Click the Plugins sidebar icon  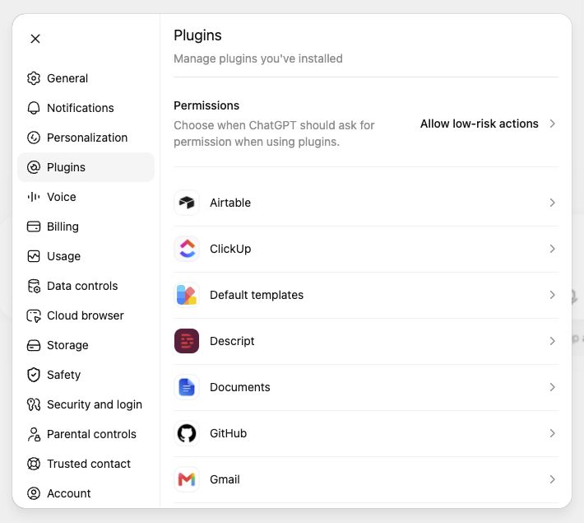(34, 167)
